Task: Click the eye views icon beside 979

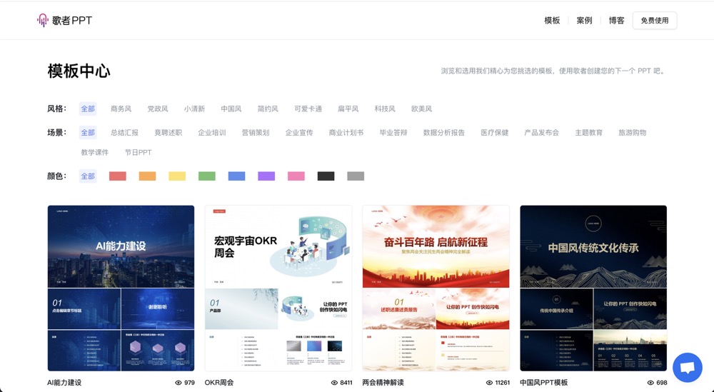Action: (178, 383)
